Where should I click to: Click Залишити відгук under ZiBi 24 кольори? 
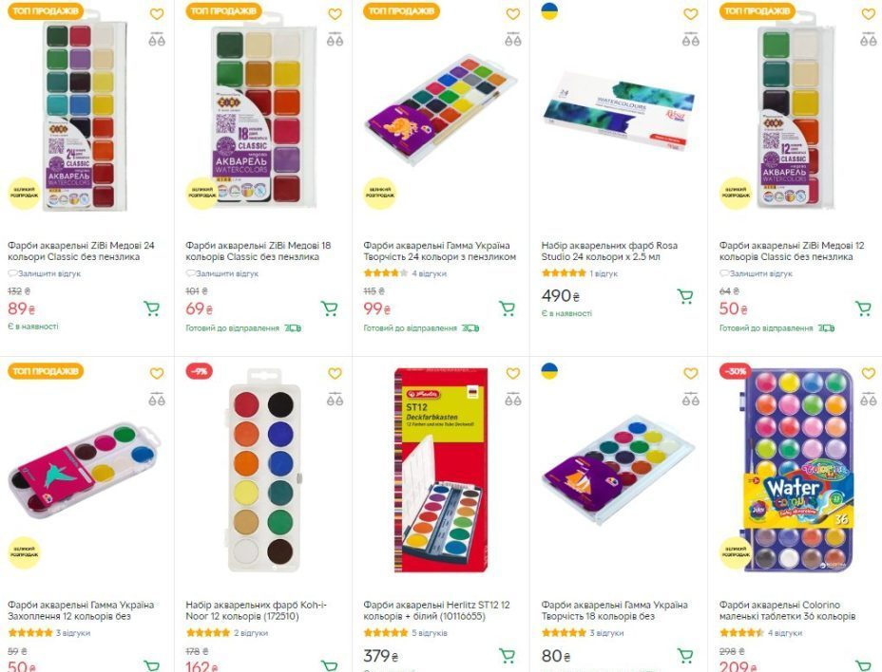(48, 273)
